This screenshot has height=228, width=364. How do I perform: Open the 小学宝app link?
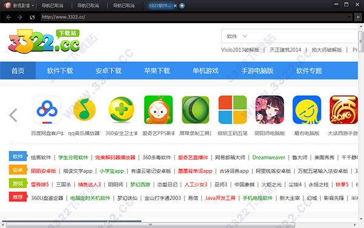coord(112,171)
